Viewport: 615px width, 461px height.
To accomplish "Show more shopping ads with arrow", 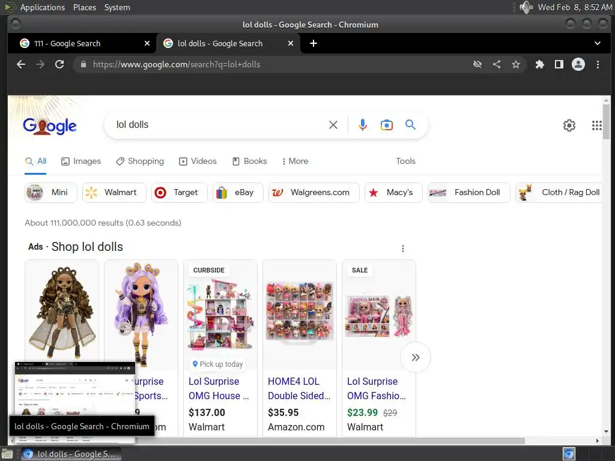I will [x=416, y=357].
